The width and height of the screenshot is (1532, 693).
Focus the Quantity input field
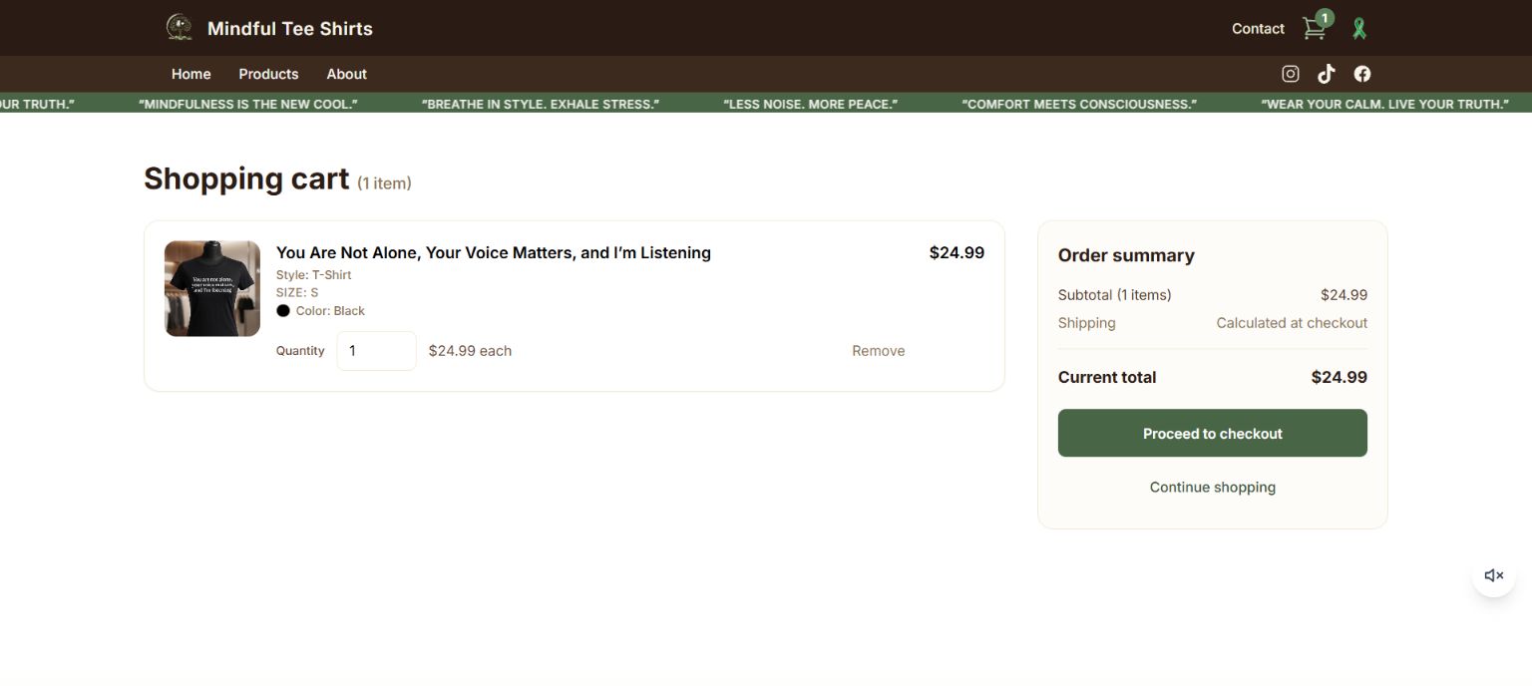376,351
